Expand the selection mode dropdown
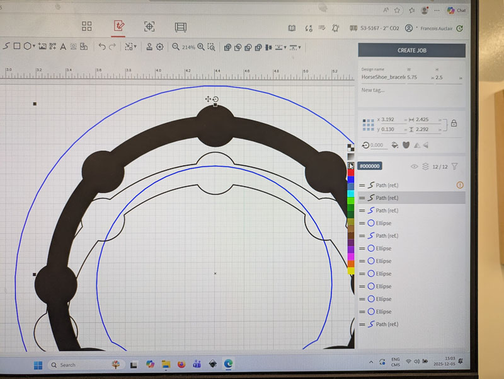Image resolution: width=504 pixels, height=379 pixels. 135,47
